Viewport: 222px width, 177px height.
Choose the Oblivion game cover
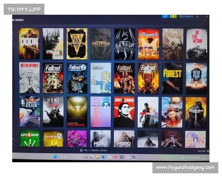[x=101, y=44]
